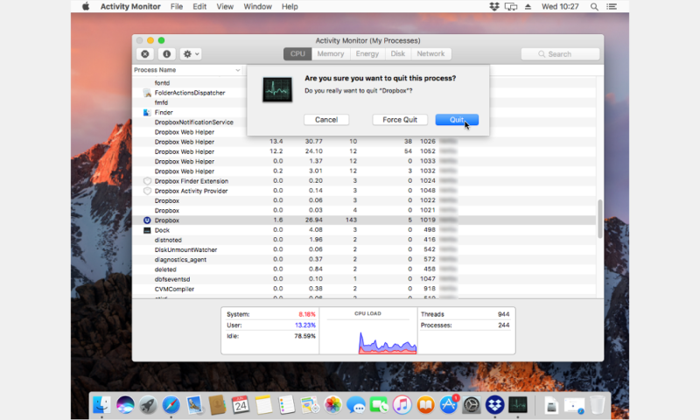Switch to the Network tab
Viewport: 700px width, 420px height.
430,54
